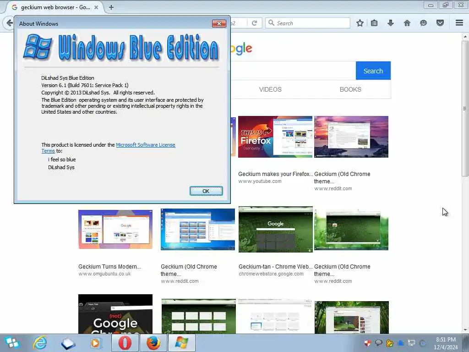
Task: Go to the Firefox home page icon
Action: coord(407,23)
